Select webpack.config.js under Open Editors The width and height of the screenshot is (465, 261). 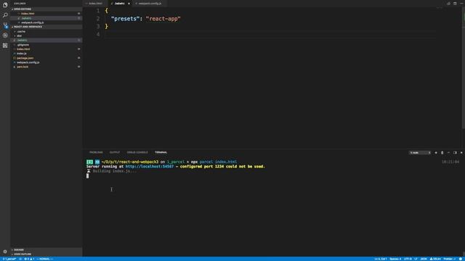[46, 22]
